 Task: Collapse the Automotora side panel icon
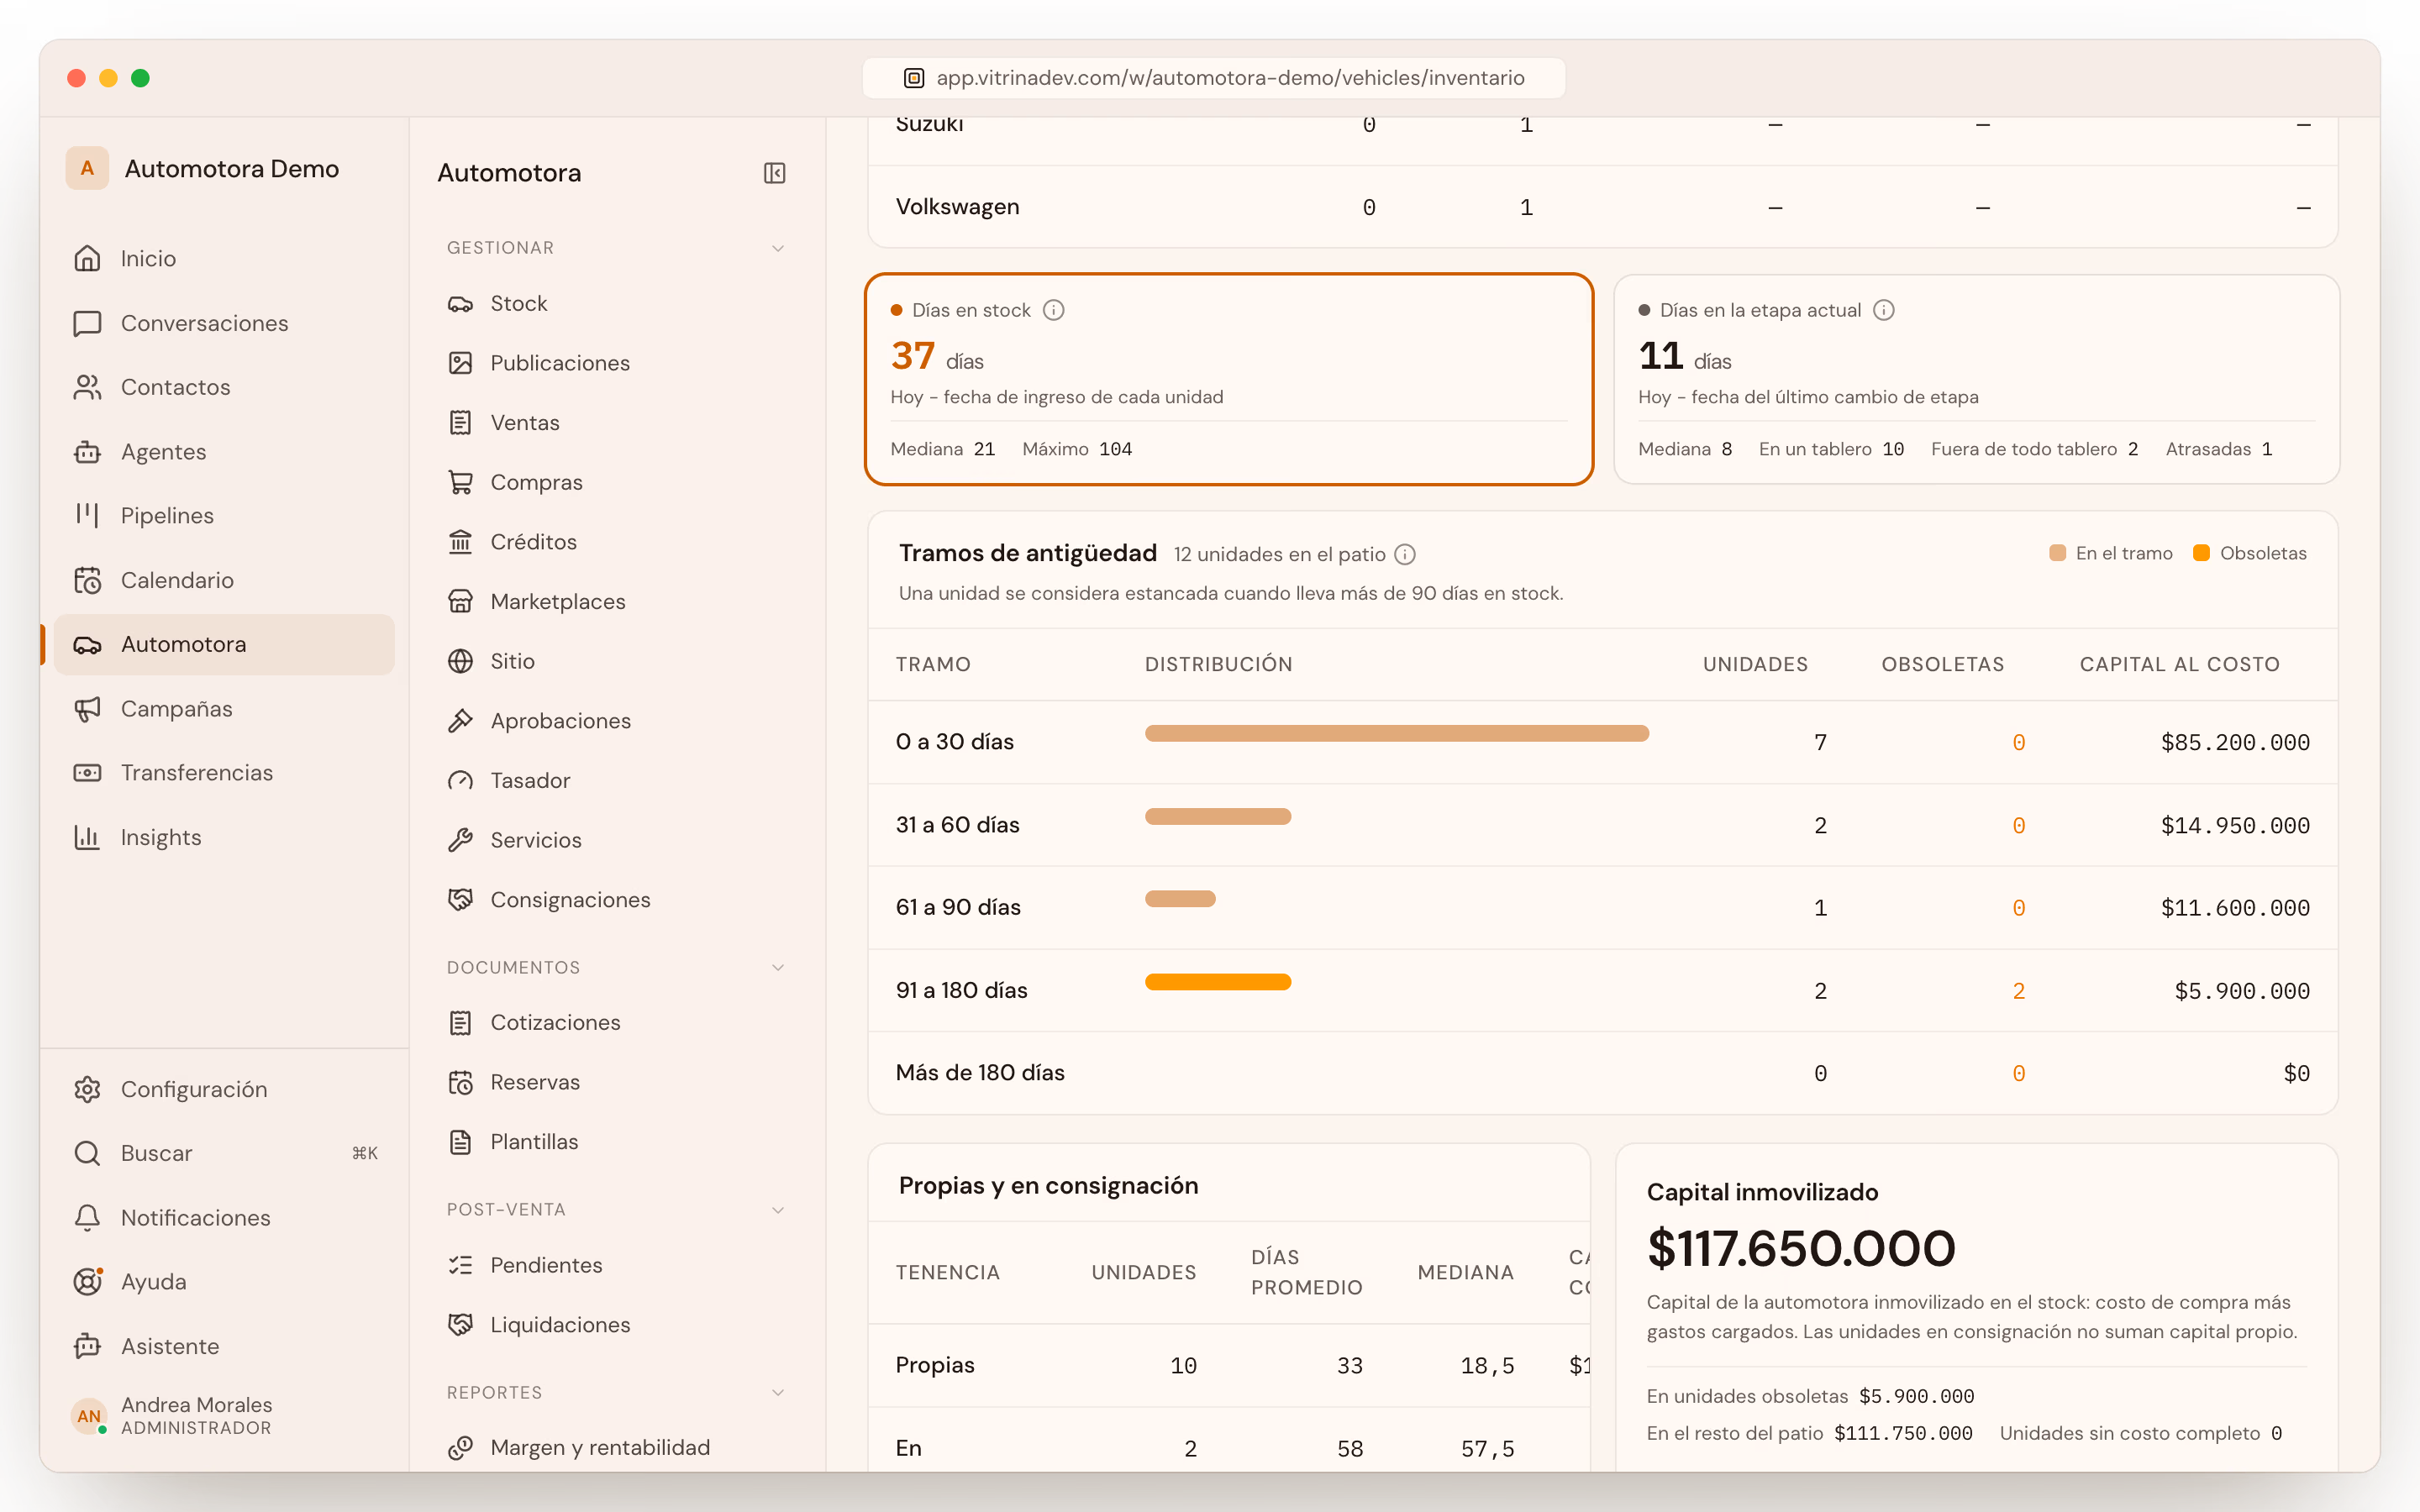pyautogui.click(x=774, y=173)
